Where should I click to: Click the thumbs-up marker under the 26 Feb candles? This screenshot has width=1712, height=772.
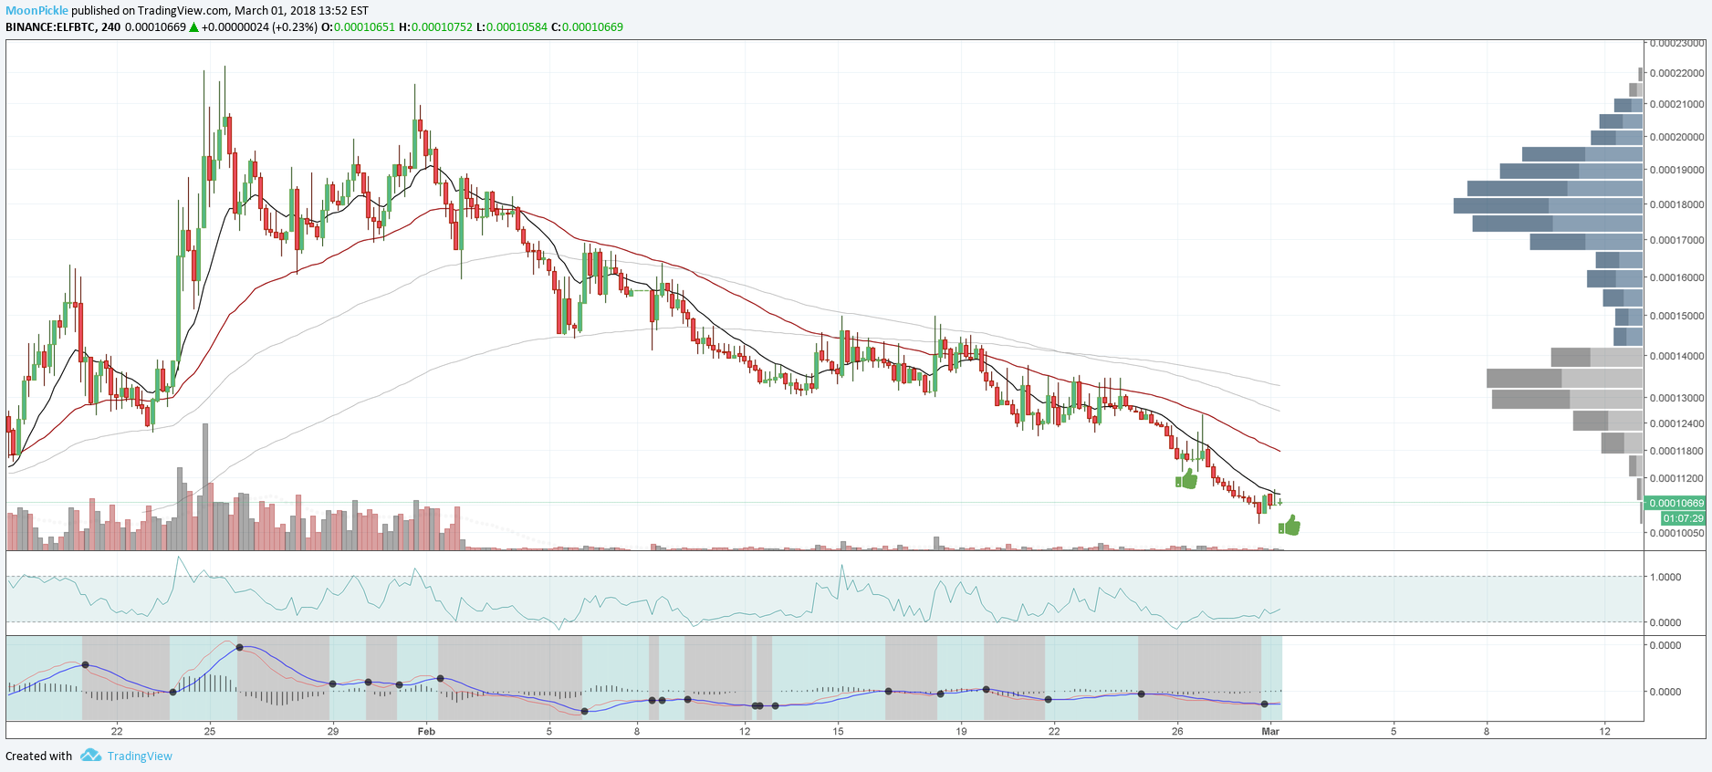1186,479
